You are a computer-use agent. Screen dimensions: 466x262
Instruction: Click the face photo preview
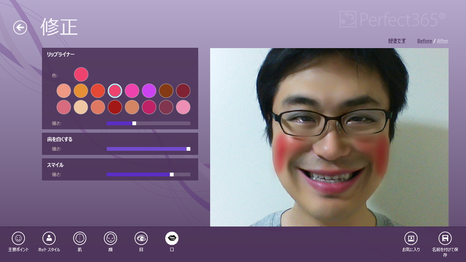tap(329, 137)
